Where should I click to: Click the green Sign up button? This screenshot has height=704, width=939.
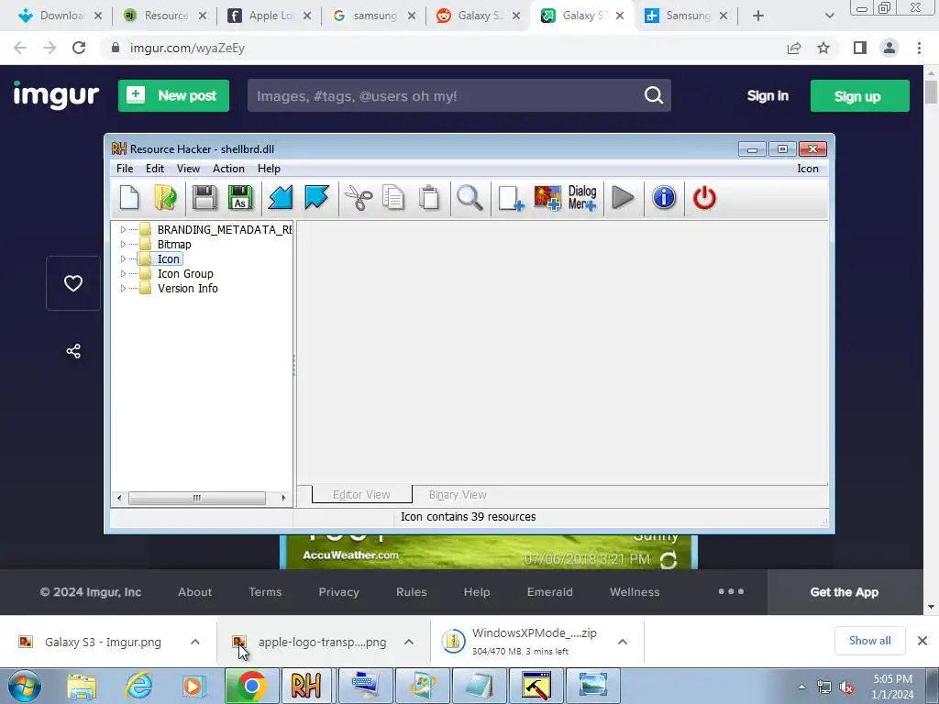point(859,95)
